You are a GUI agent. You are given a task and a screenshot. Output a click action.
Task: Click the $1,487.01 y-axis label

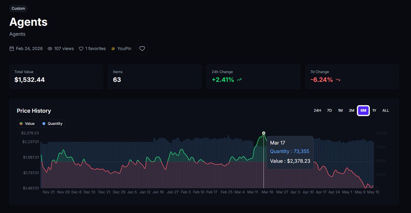(30, 188)
